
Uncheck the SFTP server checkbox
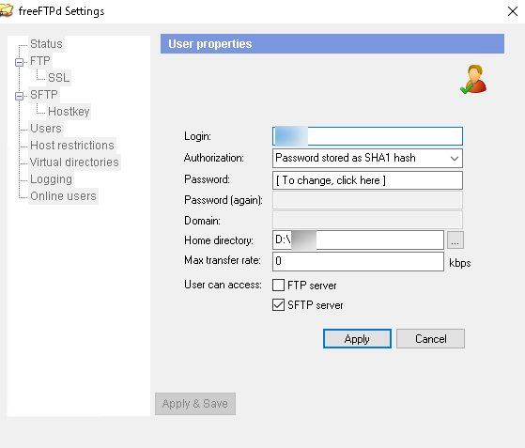tap(278, 305)
